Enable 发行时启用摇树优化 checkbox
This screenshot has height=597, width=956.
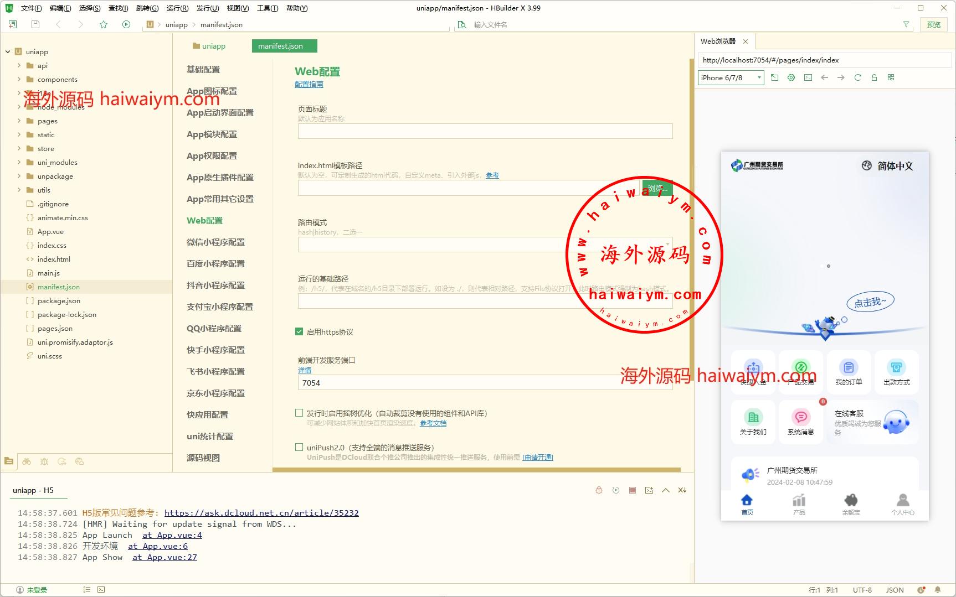(x=299, y=413)
